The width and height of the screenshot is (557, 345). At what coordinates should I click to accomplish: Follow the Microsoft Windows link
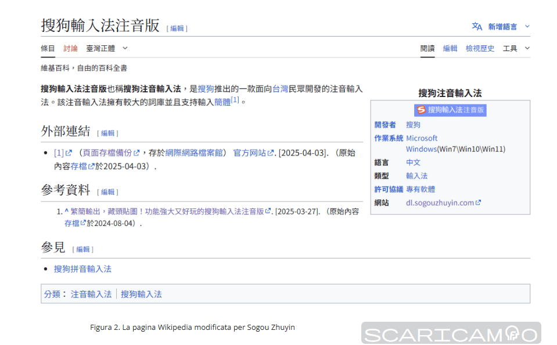click(x=422, y=143)
